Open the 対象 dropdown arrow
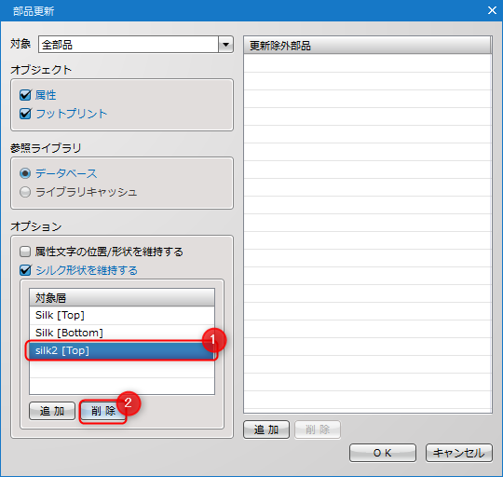Image resolution: width=503 pixels, height=477 pixels. (225, 45)
